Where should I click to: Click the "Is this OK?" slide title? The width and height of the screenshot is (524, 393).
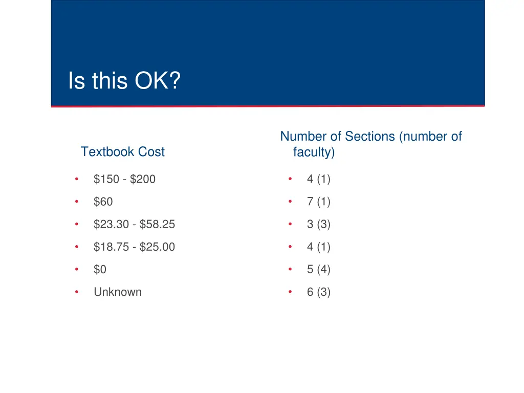124,81
